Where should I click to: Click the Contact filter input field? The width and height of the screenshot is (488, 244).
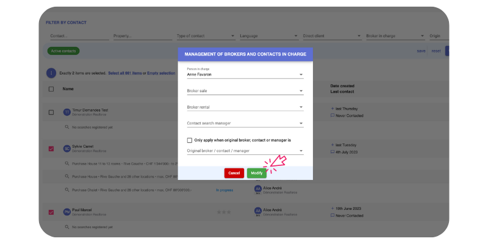(77, 36)
